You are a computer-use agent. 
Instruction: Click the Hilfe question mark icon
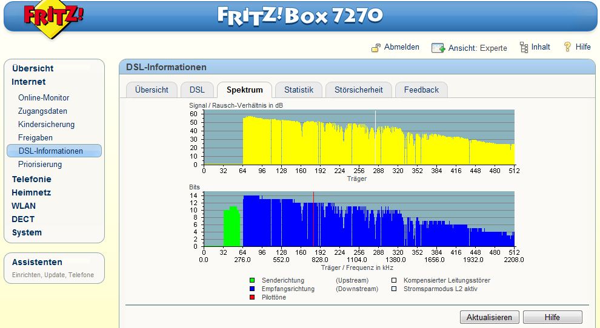[x=567, y=47]
